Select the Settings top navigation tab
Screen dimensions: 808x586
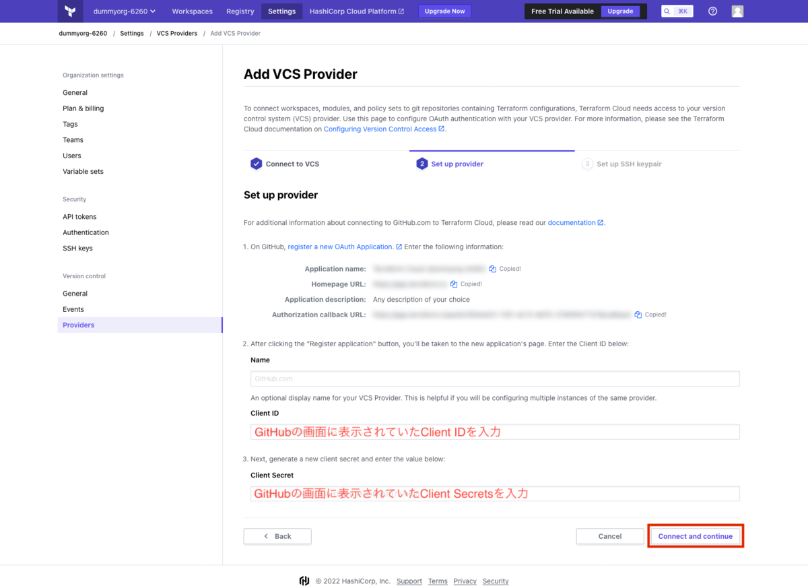click(x=281, y=11)
